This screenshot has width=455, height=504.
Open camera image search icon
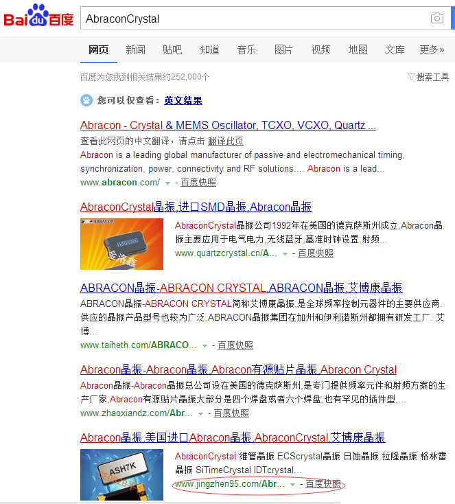(x=436, y=19)
